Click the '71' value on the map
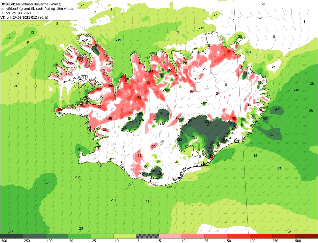The height and width of the screenshot is (243, 318). pyautogui.click(x=139, y=98)
